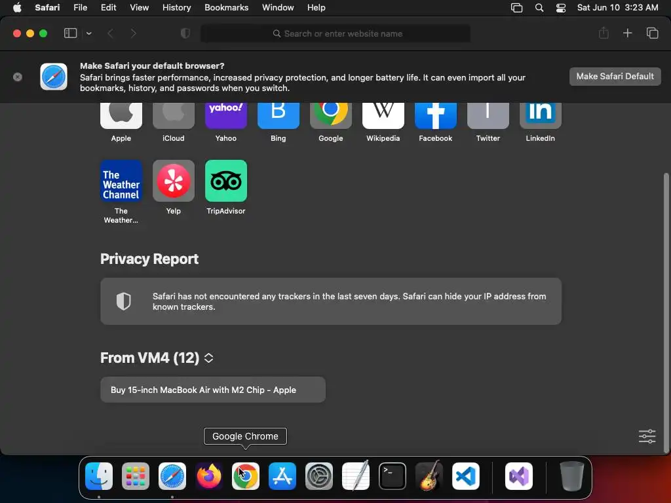Open Buy 15-inch MacBook Air tab link
Viewport: 671px width, 503px height.
point(213,390)
